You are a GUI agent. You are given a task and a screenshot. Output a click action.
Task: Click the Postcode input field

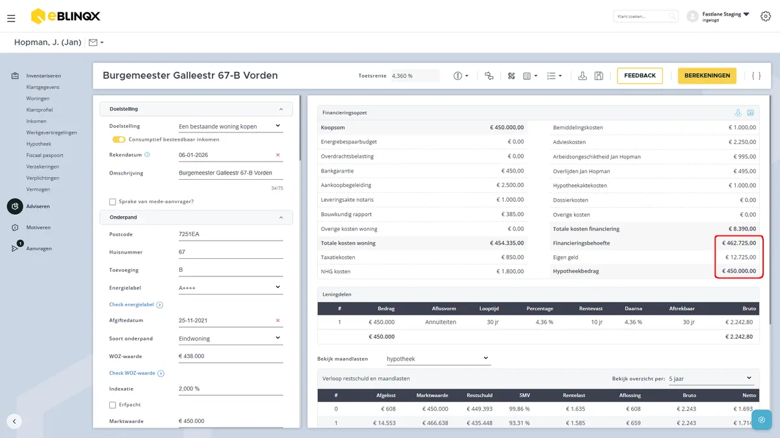[231, 234]
